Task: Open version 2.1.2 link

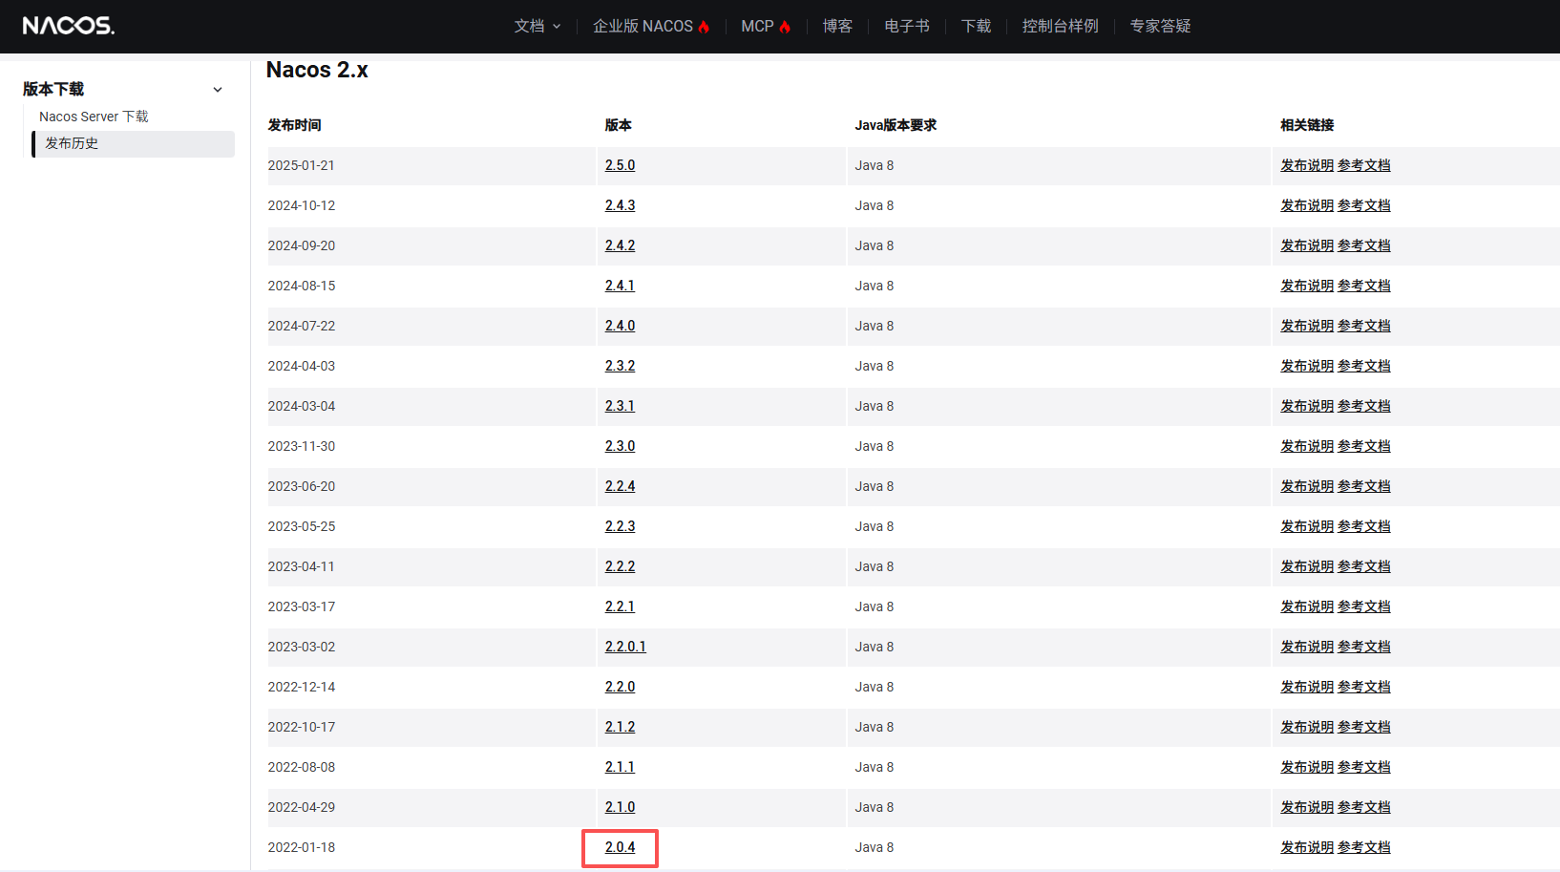Action: 620,727
